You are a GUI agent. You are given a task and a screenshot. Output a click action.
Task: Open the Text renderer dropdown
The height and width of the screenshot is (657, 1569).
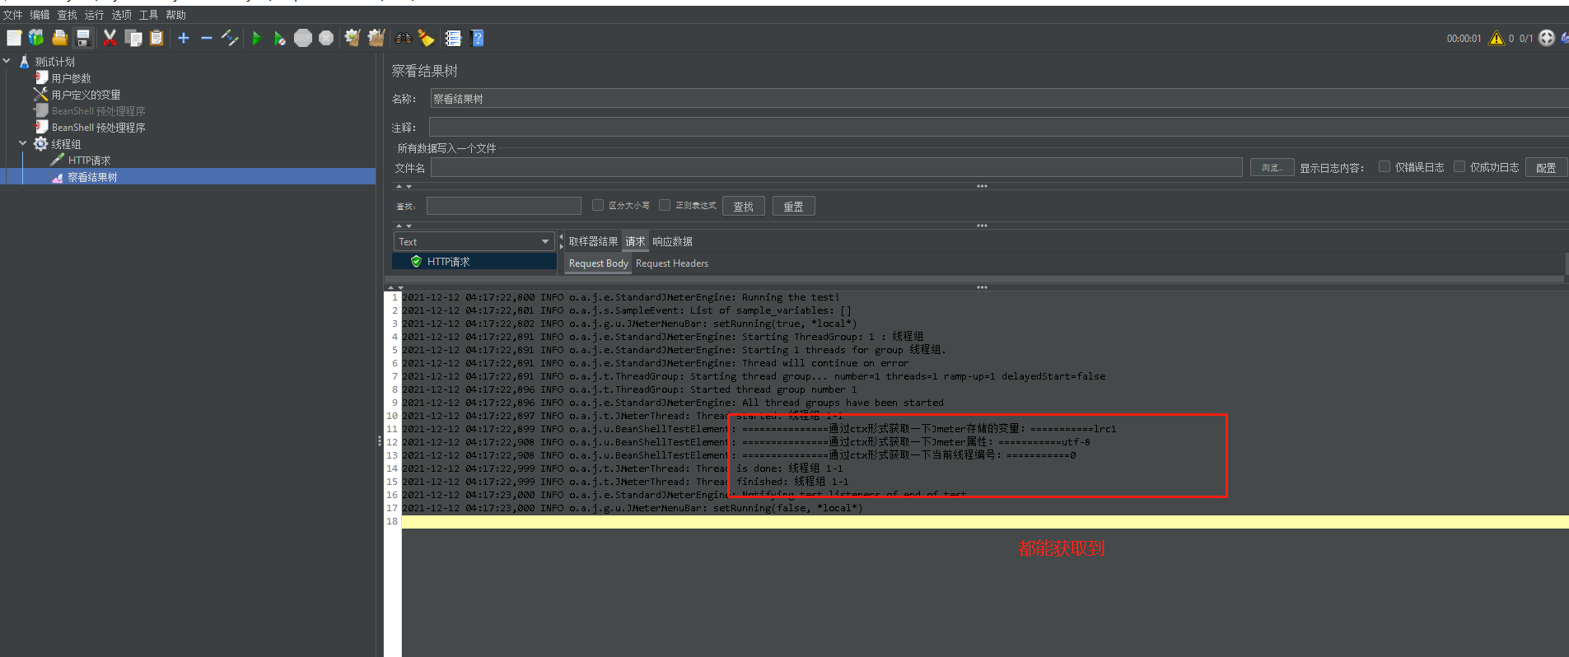pos(473,241)
